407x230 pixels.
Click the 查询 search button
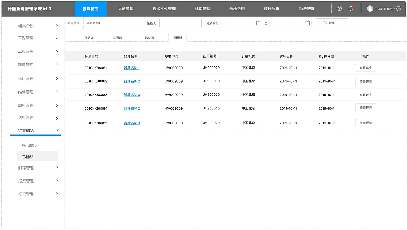332,23
